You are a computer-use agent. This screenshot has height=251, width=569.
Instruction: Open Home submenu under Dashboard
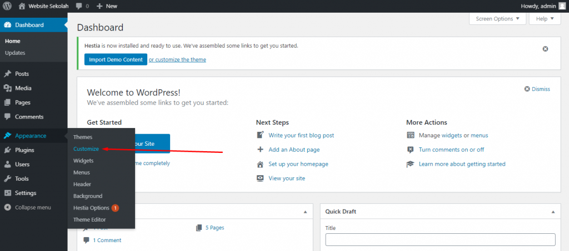13,41
